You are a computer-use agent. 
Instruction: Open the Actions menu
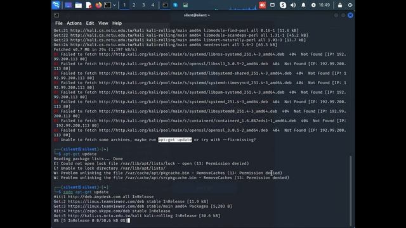[x=74, y=23]
